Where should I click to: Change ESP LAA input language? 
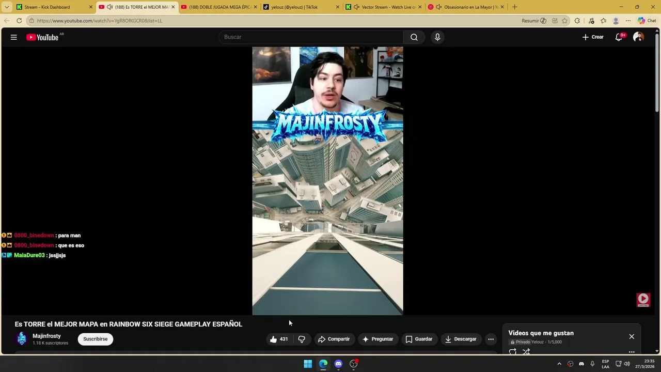click(605, 364)
